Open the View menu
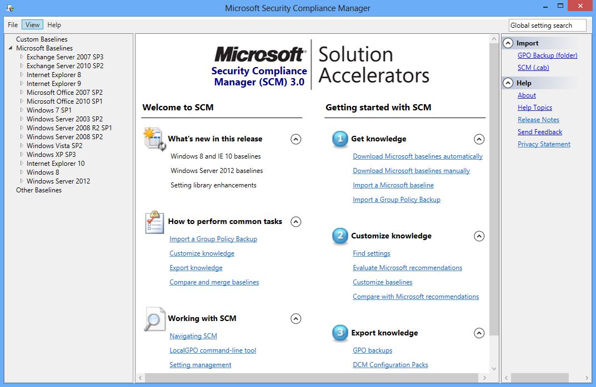 pos(32,24)
